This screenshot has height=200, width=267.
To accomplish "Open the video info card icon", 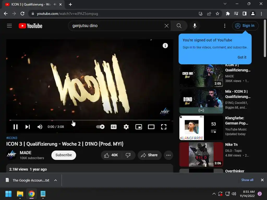I will click(165, 46).
